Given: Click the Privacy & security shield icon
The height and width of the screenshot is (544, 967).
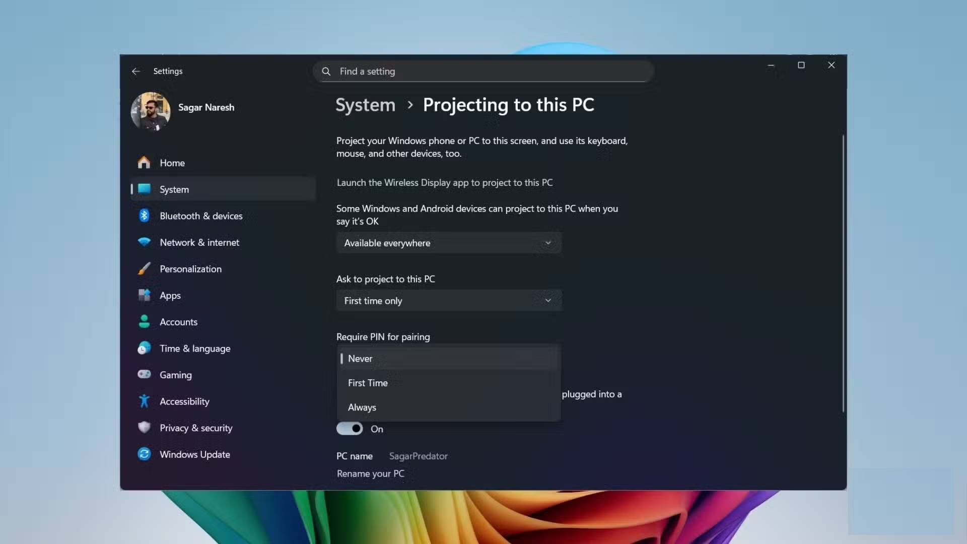Looking at the screenshot, I should pyautogui.click(x=144, y=428).
